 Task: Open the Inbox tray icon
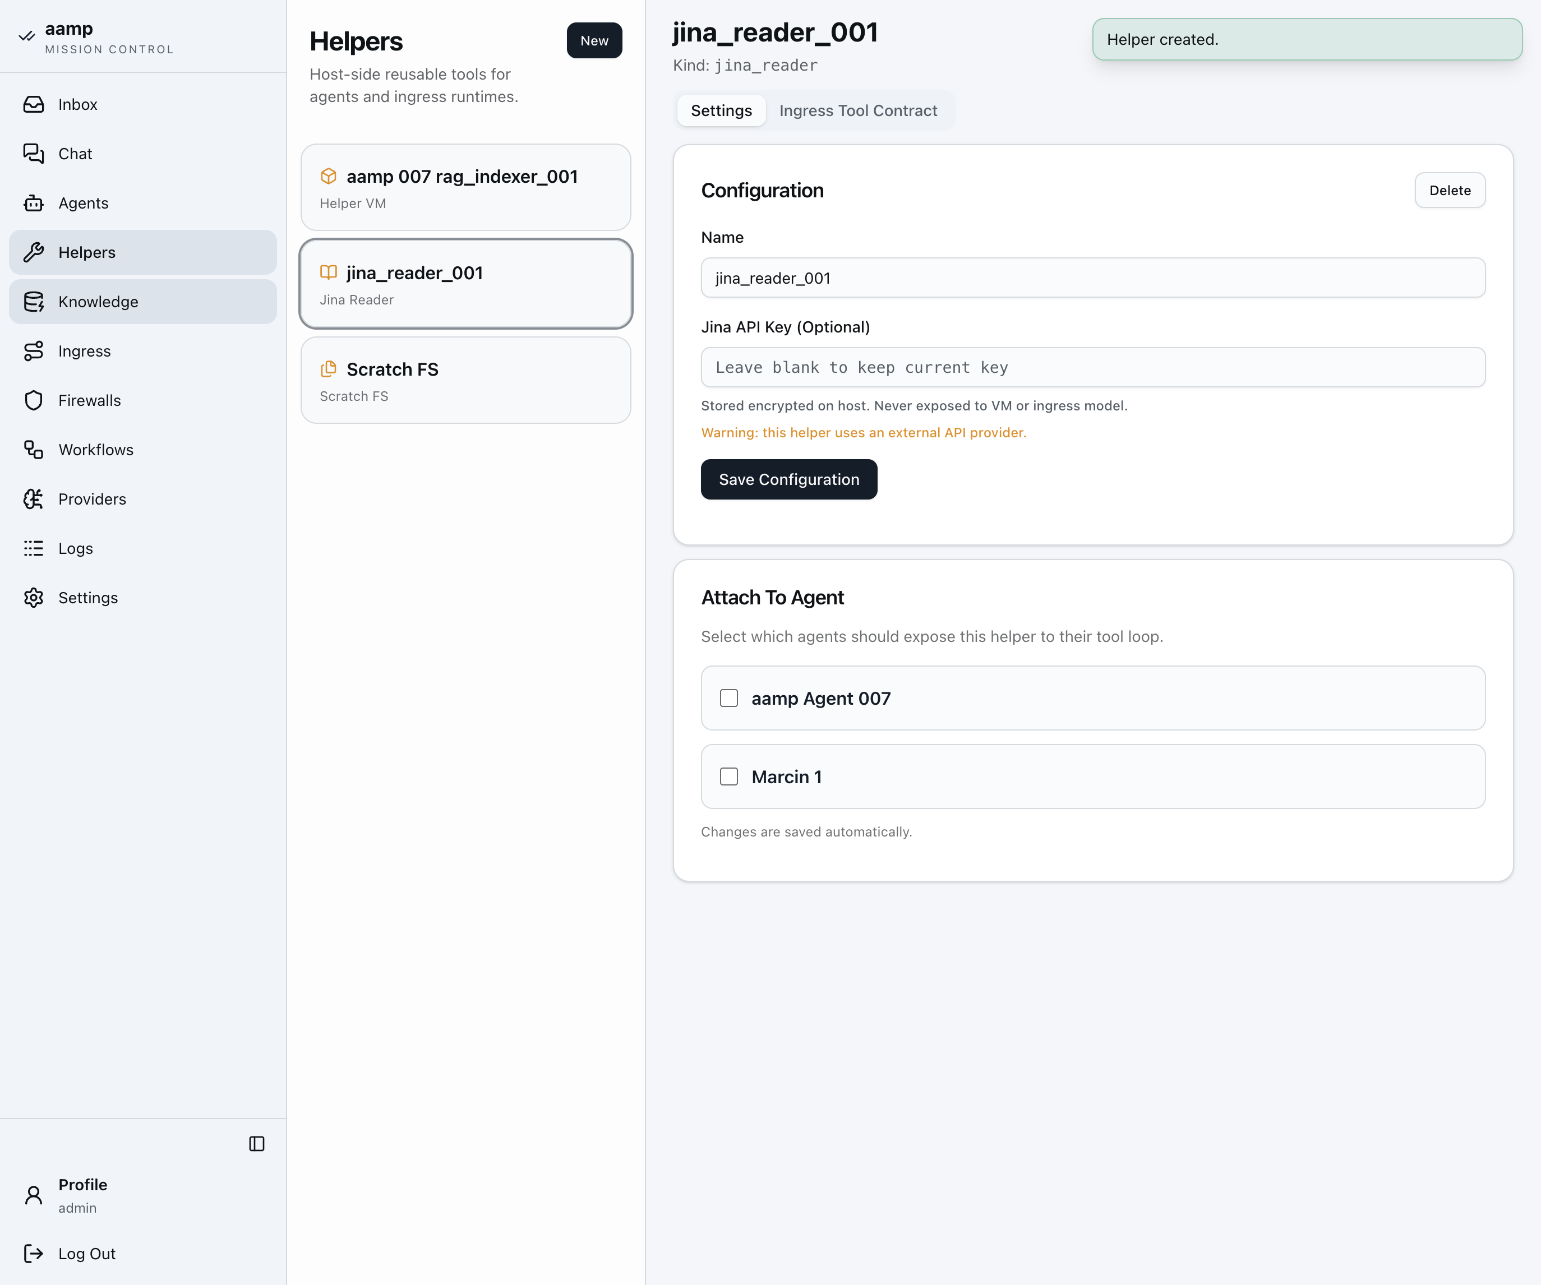coord(34,104)
